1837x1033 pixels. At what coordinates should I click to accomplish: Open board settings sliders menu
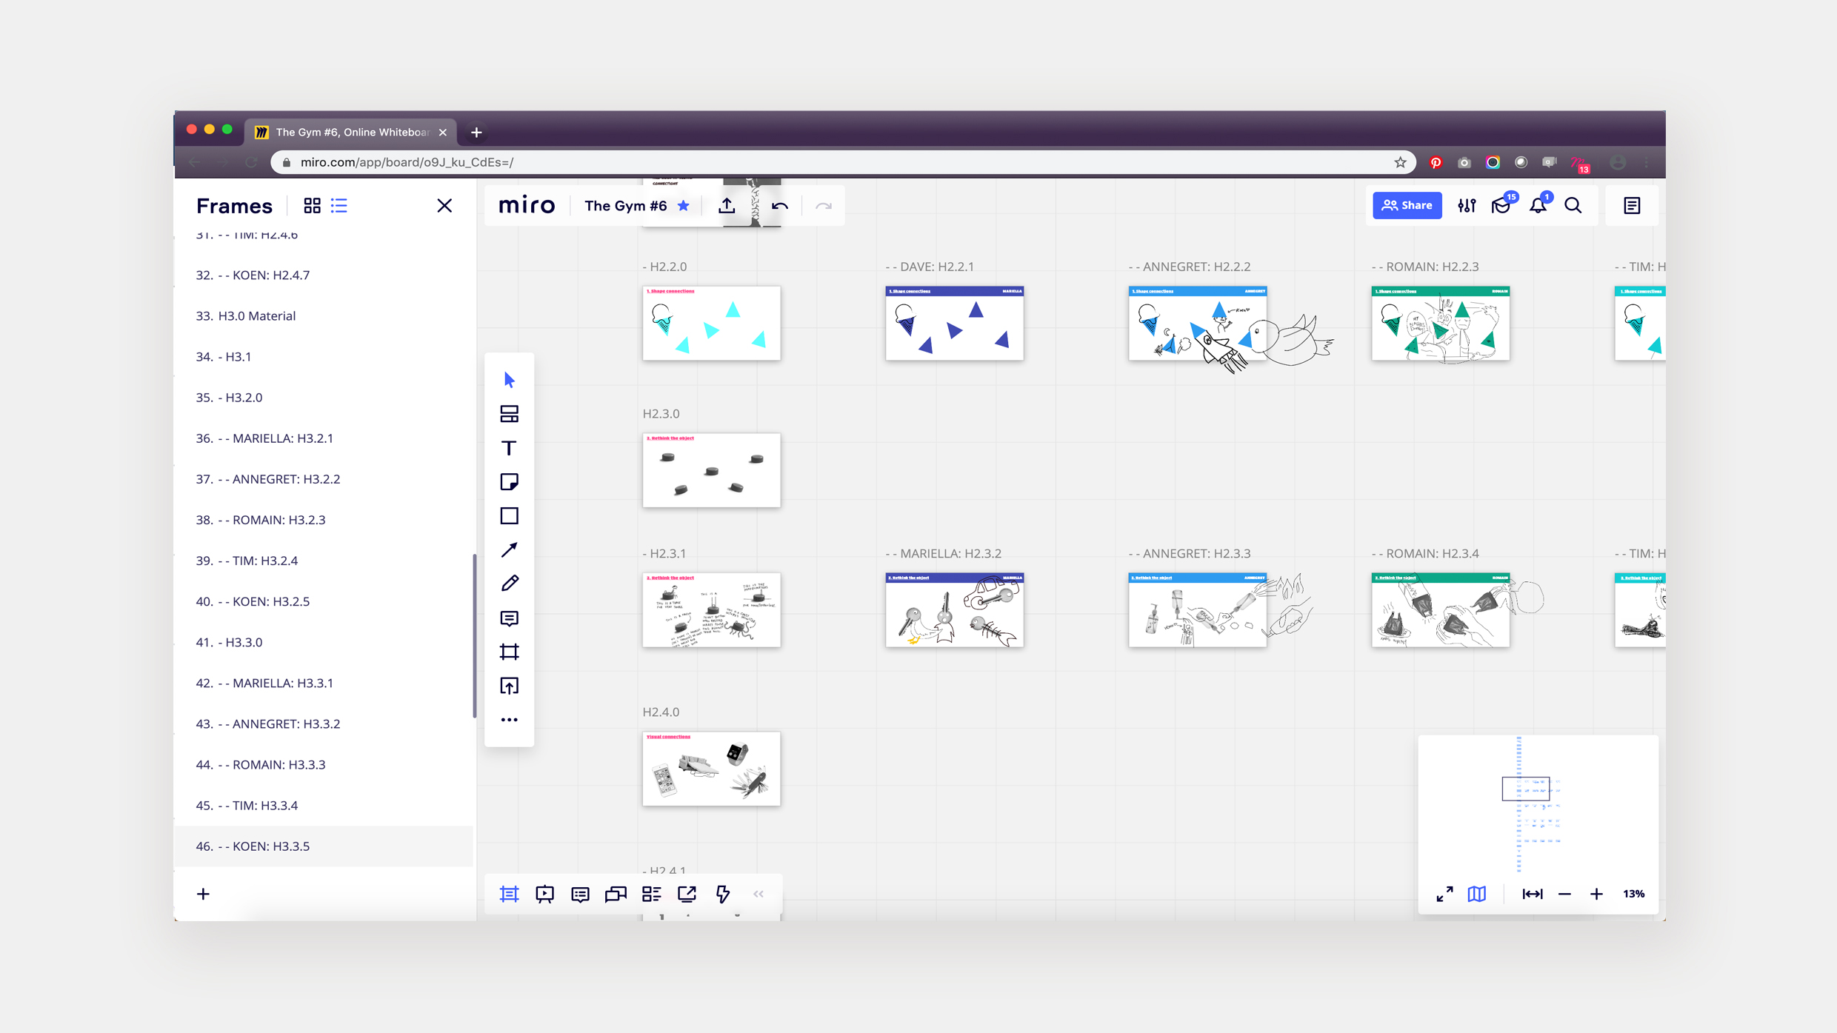click(x=1467, y=206)
